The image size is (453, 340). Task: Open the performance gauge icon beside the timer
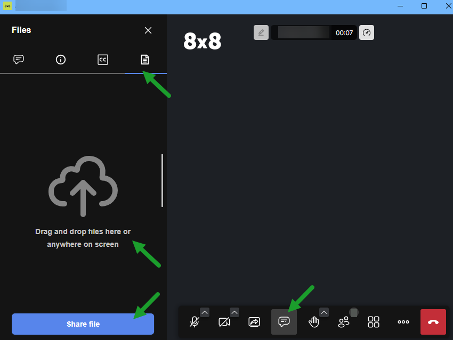(367, 32)
